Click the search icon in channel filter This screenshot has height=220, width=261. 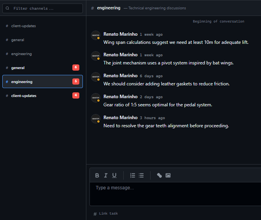tap(7, 8)
